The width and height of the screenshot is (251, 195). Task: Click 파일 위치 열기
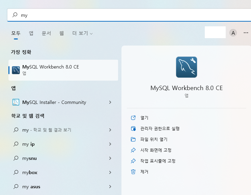click(154, 139)
